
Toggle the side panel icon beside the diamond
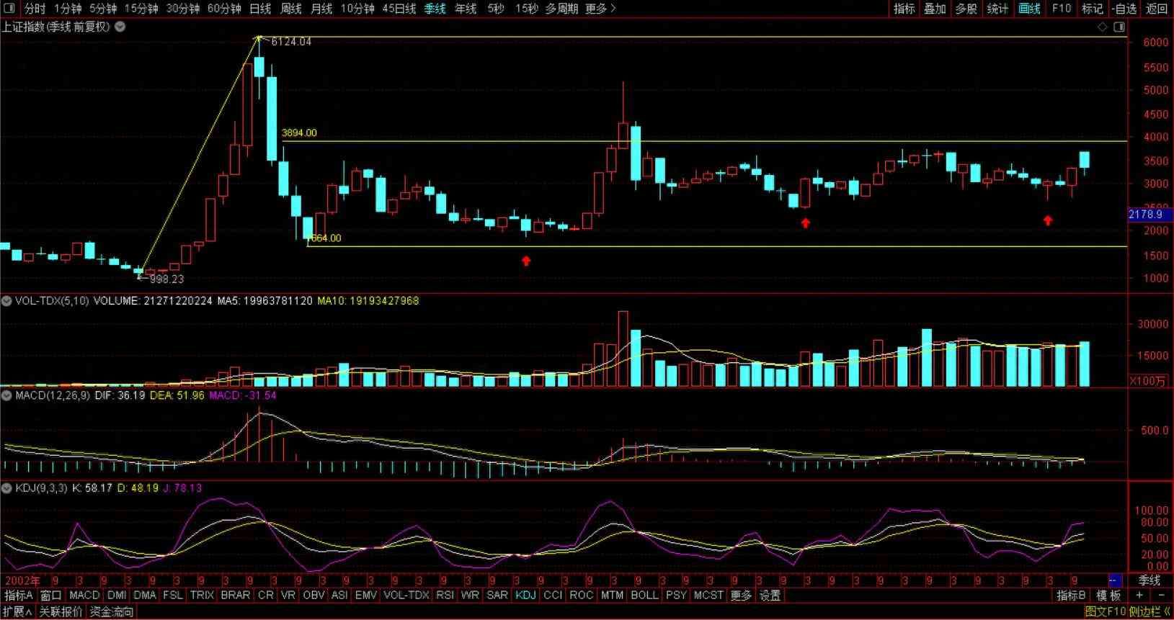pos(1119,27)
